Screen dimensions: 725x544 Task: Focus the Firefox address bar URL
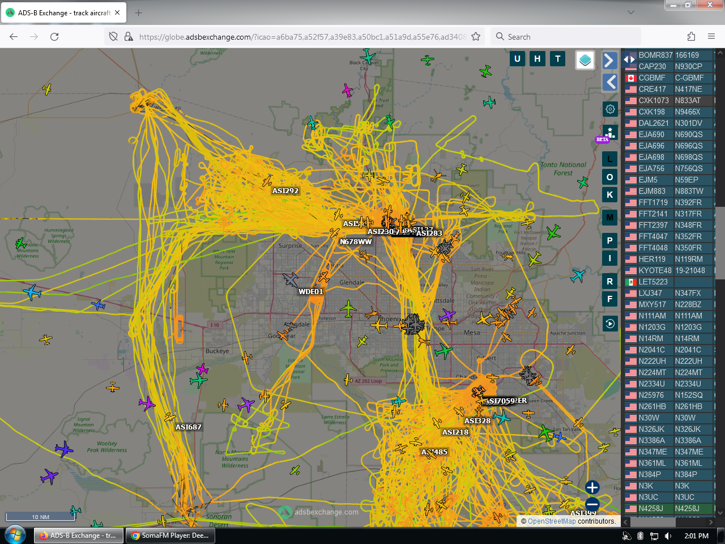[302, 37]
